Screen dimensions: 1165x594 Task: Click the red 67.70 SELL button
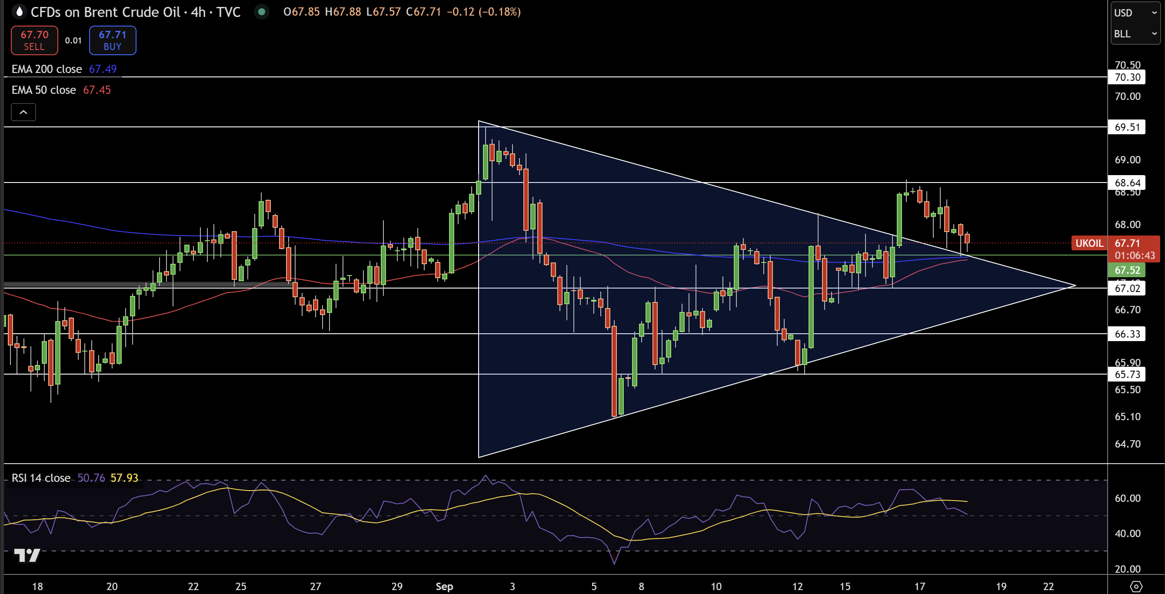(34, 40)
